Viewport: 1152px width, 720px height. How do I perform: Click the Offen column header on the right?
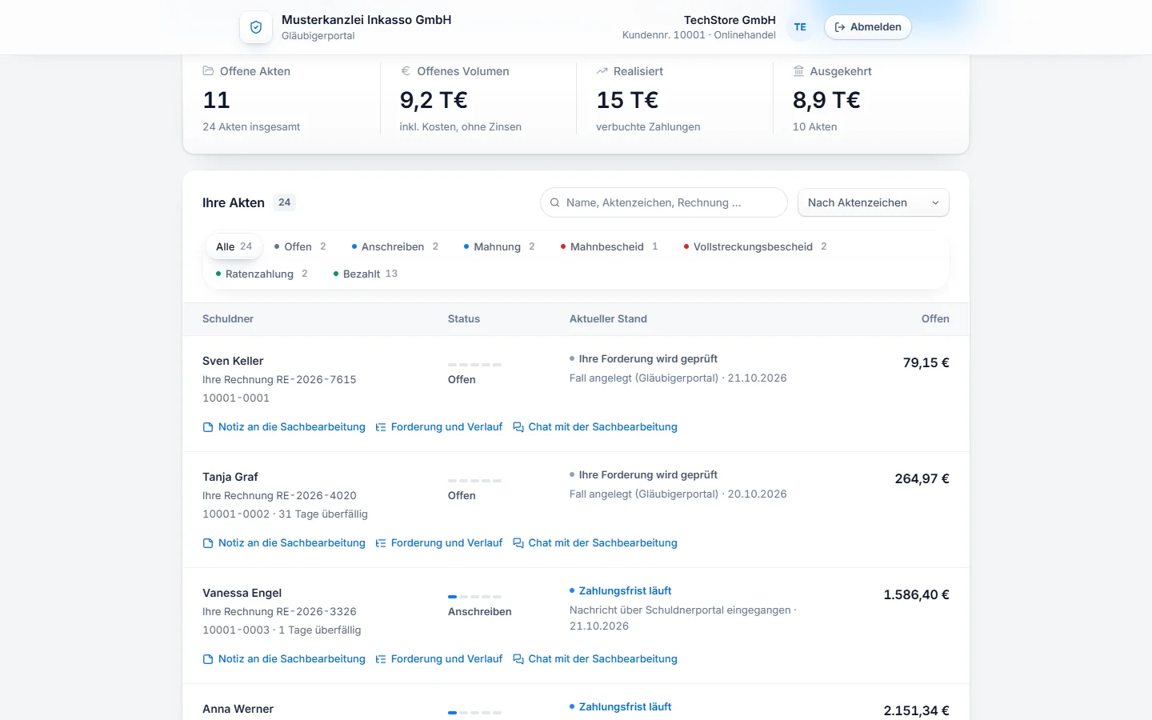[x=935, y=319]
